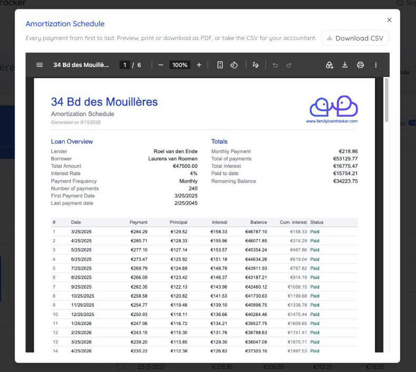Click the Paid status for 6/25/2025
This screenshot has width=416, height=372.
coord(315,259)
